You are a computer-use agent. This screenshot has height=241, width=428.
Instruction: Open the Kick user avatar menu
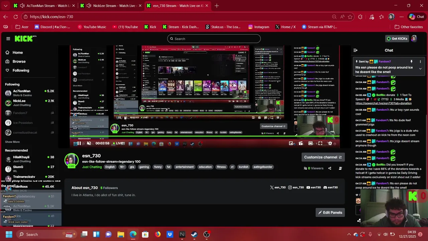coord(414,38)
